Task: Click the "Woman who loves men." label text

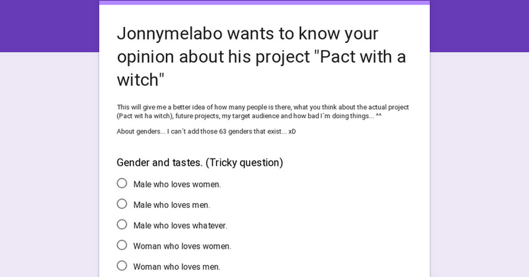Action: coord(177,267)
